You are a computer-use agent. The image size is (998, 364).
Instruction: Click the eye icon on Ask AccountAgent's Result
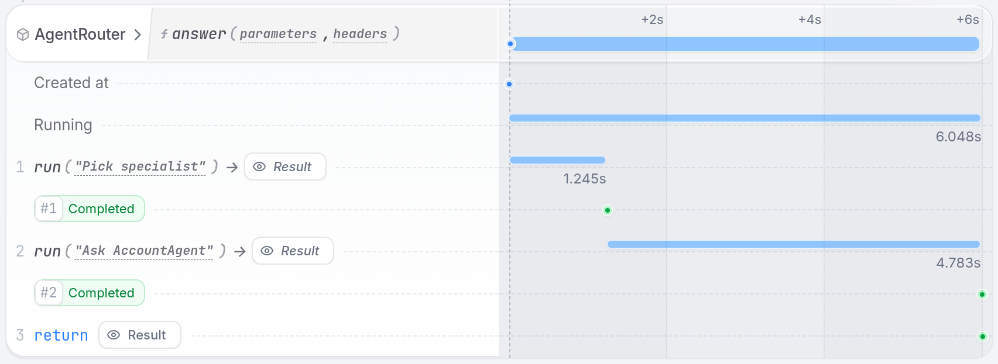267,251
